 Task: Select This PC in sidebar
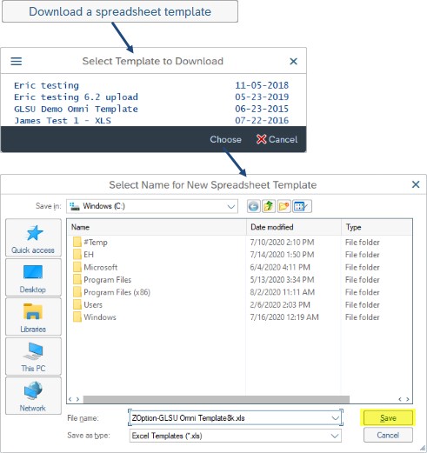pyautogui.click(x=33, y=356)
